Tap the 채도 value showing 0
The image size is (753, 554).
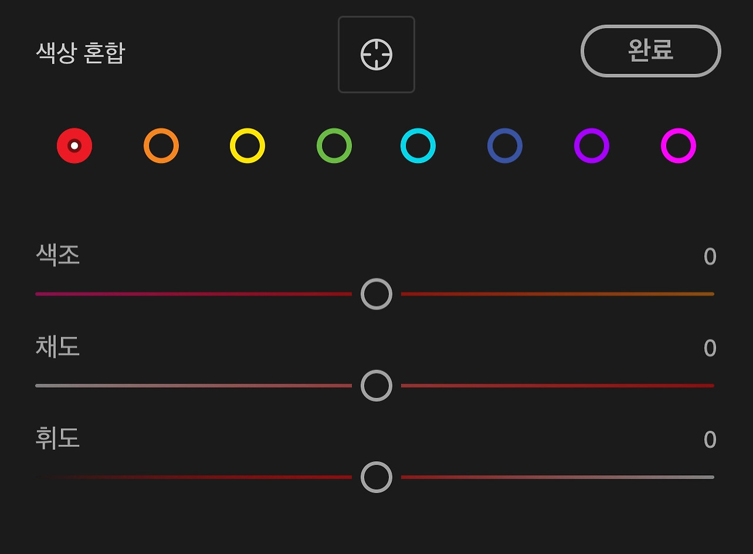(710, 349)
